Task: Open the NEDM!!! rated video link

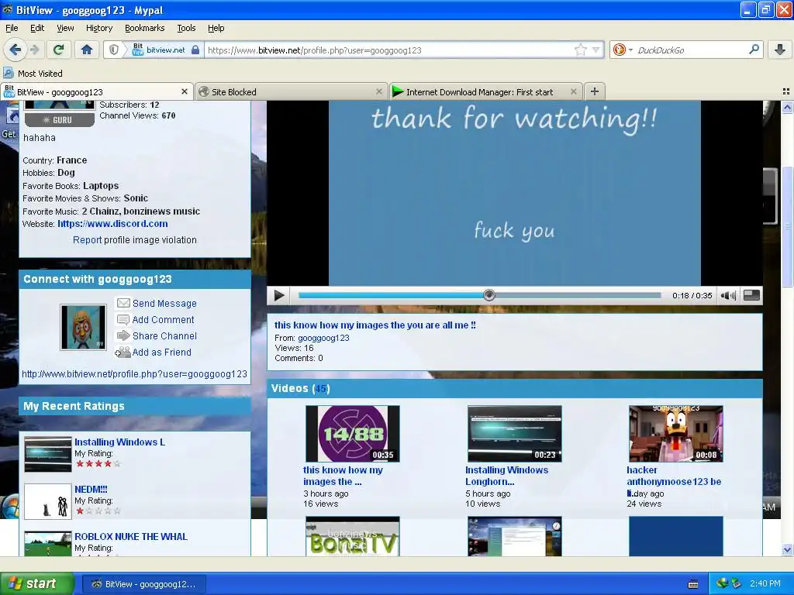Action: (x=91, y=489)
